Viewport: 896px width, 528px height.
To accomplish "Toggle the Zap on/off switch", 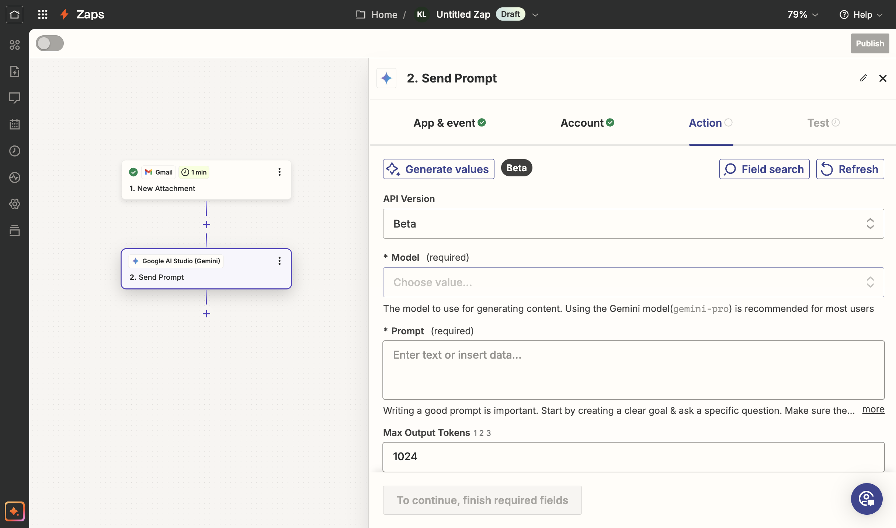I will [50, 43].
